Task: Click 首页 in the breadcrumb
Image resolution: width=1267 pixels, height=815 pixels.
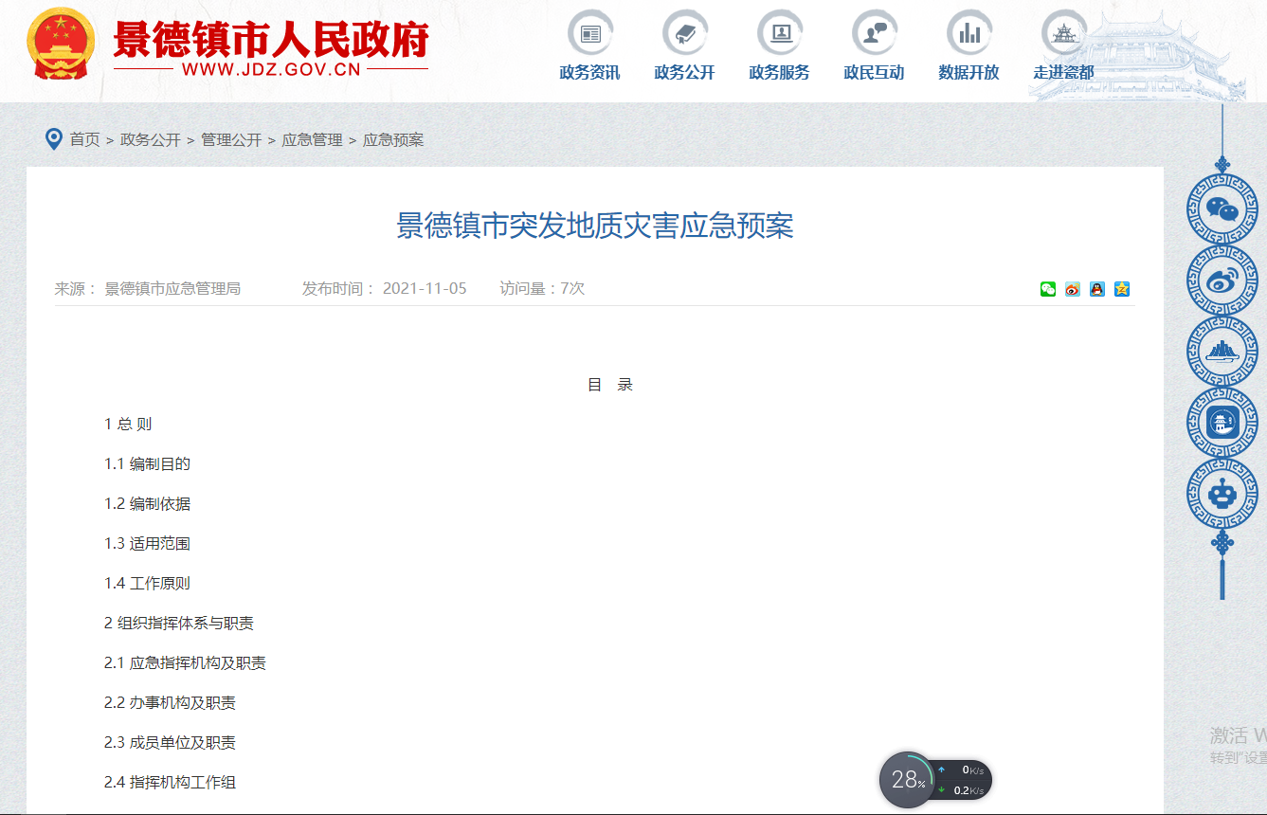Action: pos(84,140)
